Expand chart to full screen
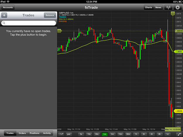 point(179,134)
